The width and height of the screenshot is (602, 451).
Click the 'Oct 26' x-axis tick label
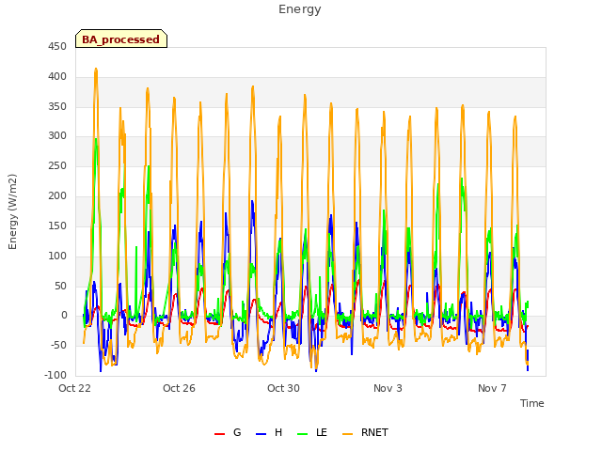pyautogui.click(x=179, y=388)
